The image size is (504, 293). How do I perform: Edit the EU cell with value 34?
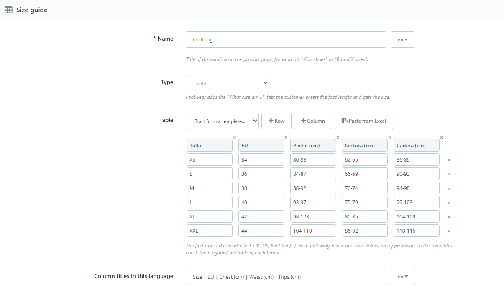[x=261, y=159]
